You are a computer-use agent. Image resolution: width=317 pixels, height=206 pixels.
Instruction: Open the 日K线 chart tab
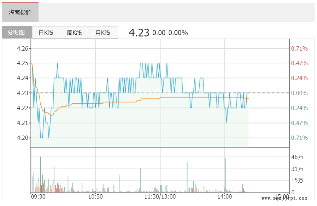pos(46,33)
